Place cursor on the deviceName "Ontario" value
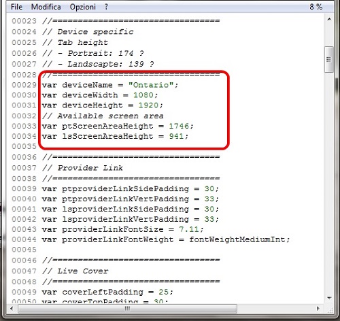This screenshot has width=340, height=321. [151, 85]
